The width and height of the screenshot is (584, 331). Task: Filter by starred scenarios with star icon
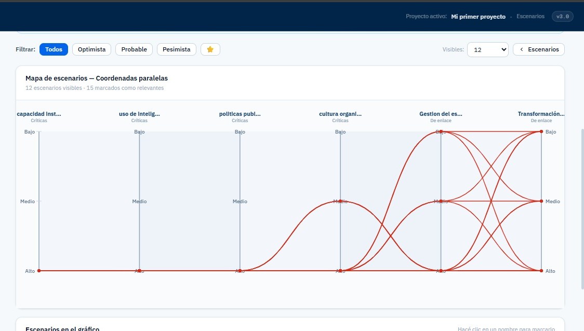210,49
